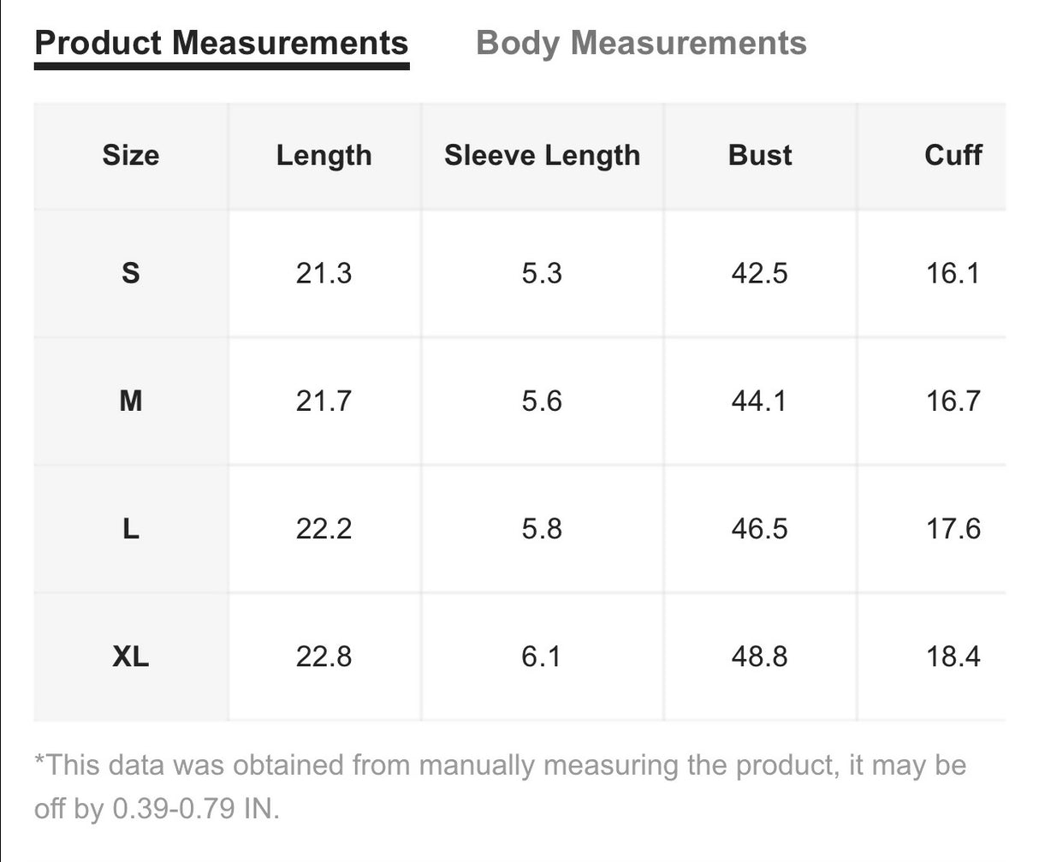
Task: Click the 5.8 sleeve length value
Action: pyautogui.click(x=542, y=529)
